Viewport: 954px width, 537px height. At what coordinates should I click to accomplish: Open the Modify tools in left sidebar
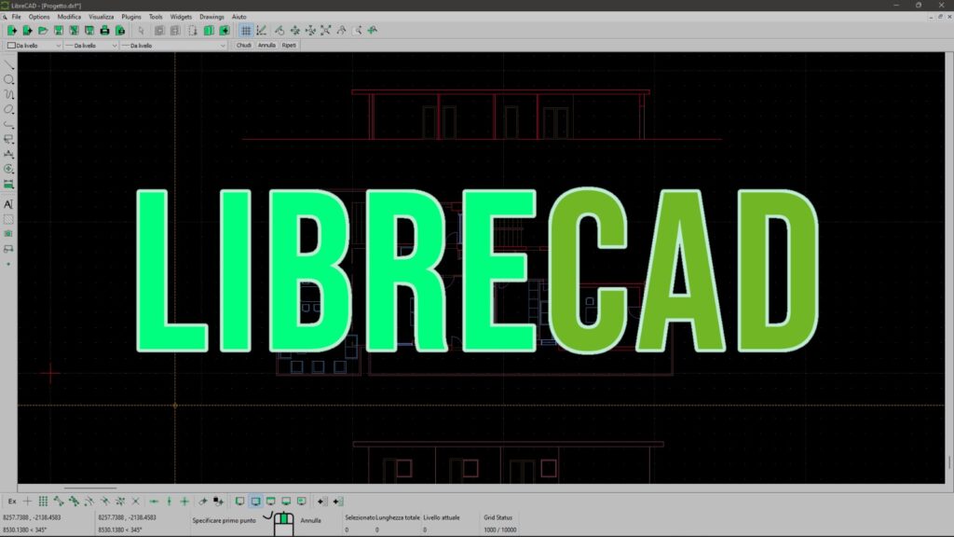8,170
